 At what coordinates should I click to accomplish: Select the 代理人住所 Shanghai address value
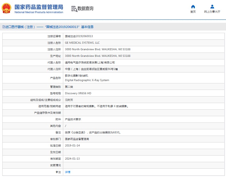(x=91, y=69)
